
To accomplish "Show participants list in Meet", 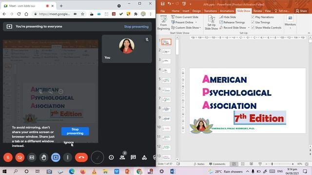I will pyautogui.click(x=122, y=157).
